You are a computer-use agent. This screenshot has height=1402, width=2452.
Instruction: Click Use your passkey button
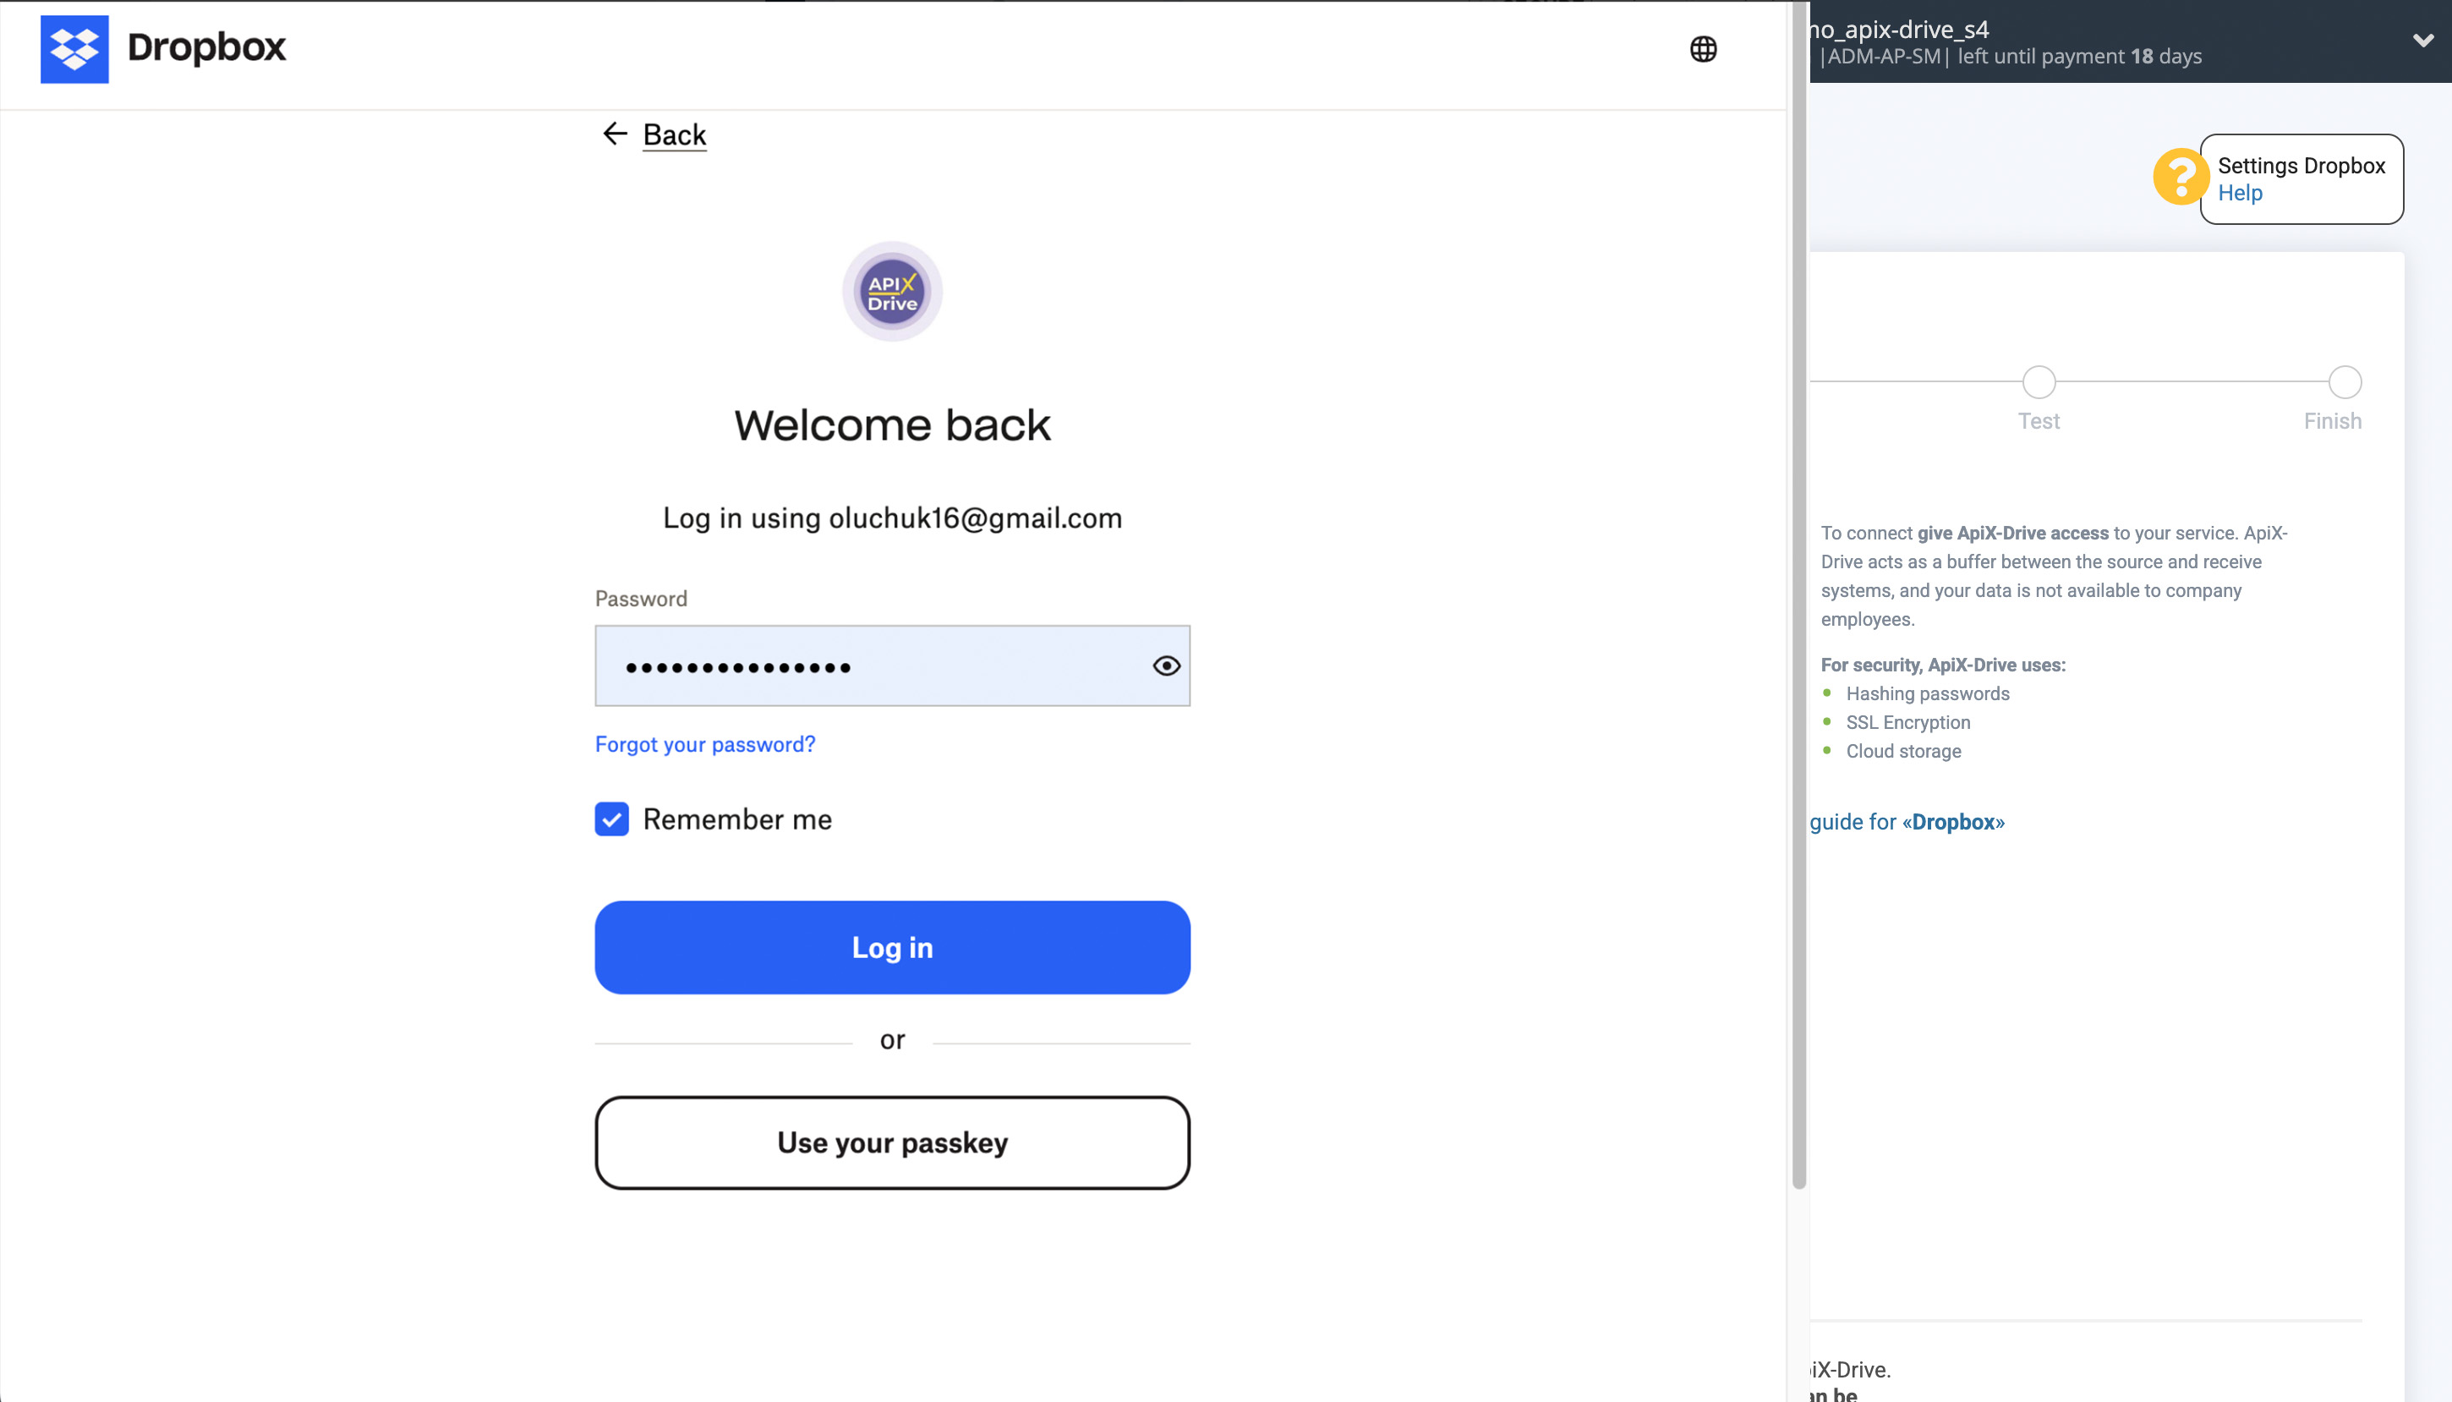891,1143
